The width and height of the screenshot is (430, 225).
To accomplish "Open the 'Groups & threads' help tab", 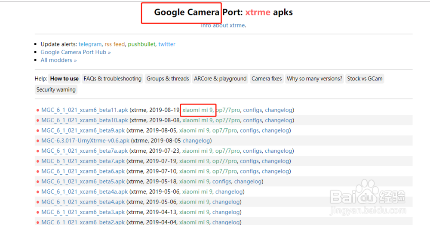I will tap(168, 79).
